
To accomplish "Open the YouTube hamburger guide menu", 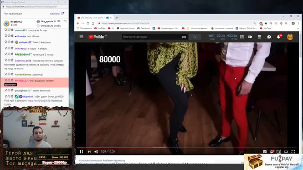I will pos(81,37).
